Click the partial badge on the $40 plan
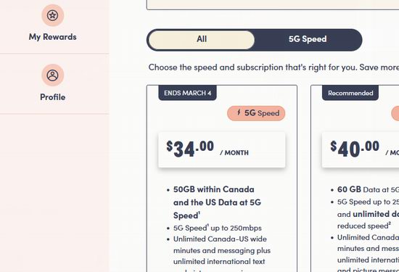Image resolution: width=399 pixels, height=272 pixels. click(x=395, y=113)
